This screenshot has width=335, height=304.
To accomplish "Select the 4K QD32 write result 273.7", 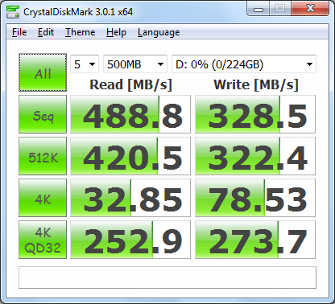I will (255, 240).
